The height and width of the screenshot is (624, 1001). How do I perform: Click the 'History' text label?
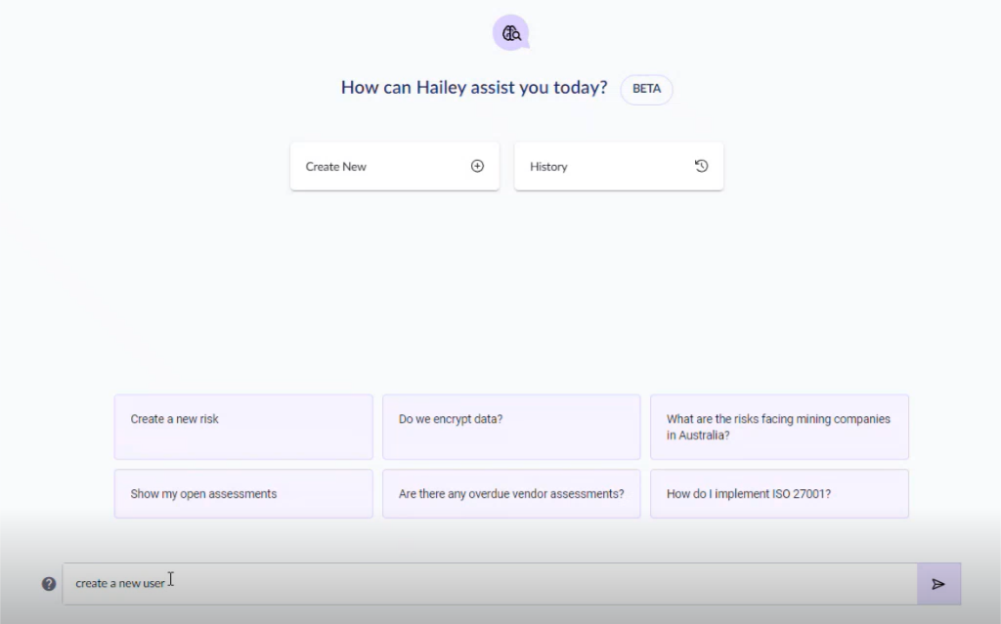pos(548,167)
